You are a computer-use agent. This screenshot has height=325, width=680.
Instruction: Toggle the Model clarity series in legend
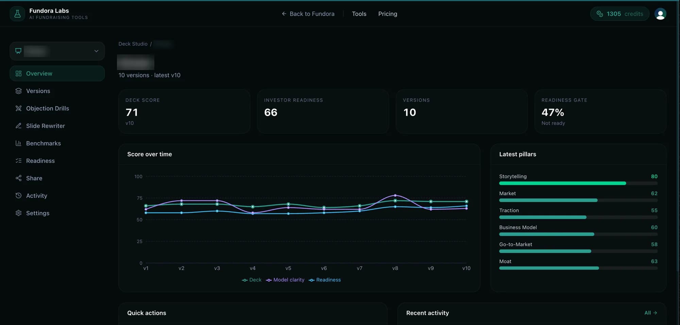285,280
